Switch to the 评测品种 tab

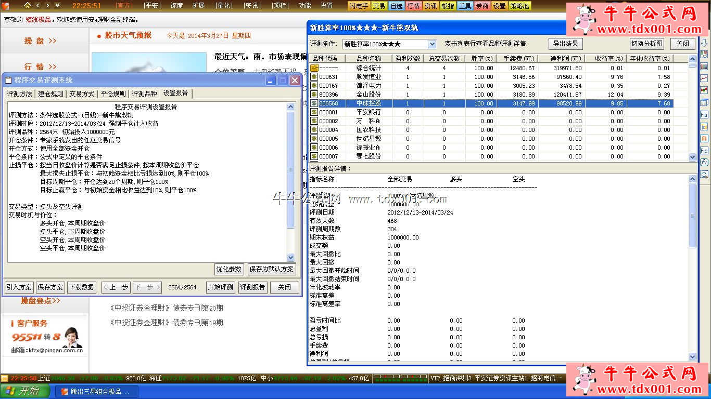(x=144, y=94)
